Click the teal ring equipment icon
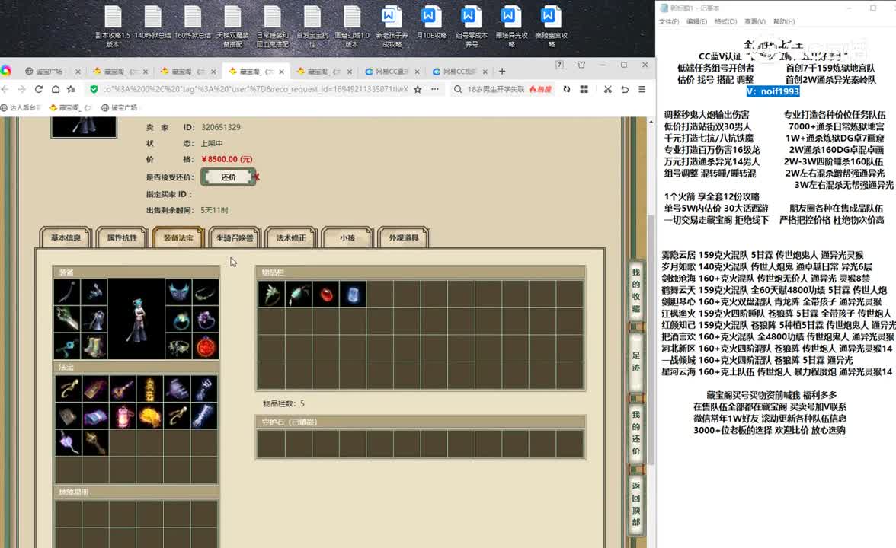 pos(178,319)
